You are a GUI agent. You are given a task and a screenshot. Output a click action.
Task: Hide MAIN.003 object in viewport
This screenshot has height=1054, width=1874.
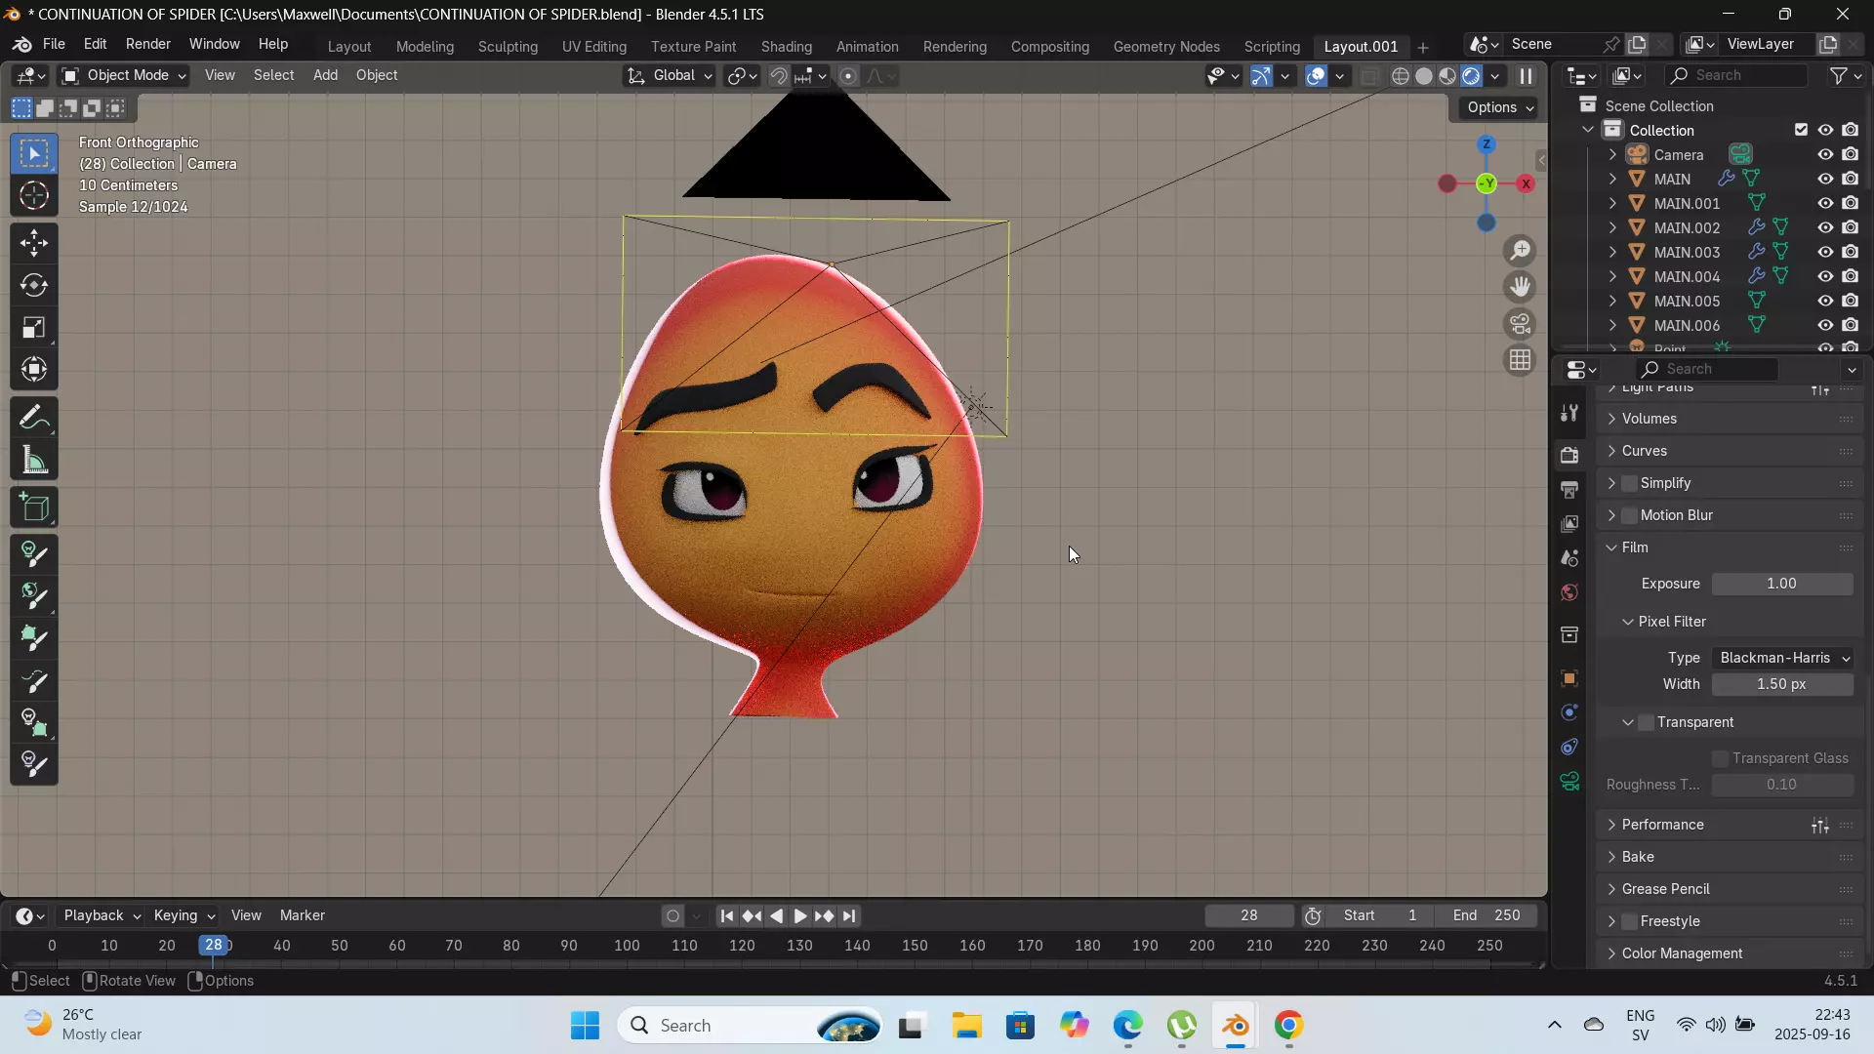(1825, 252)
